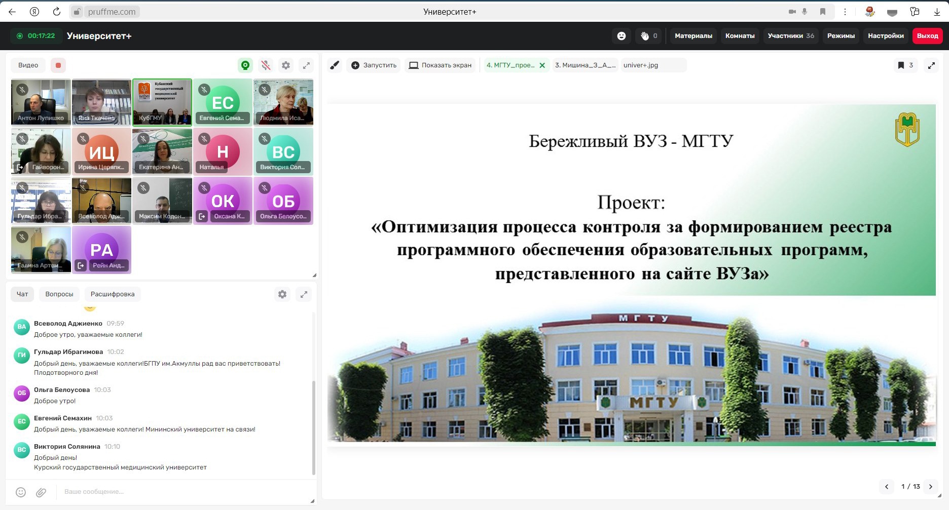This screenshot has width=949, height=510.
Task: Open browser downloads icon
Action: [937, 12]
